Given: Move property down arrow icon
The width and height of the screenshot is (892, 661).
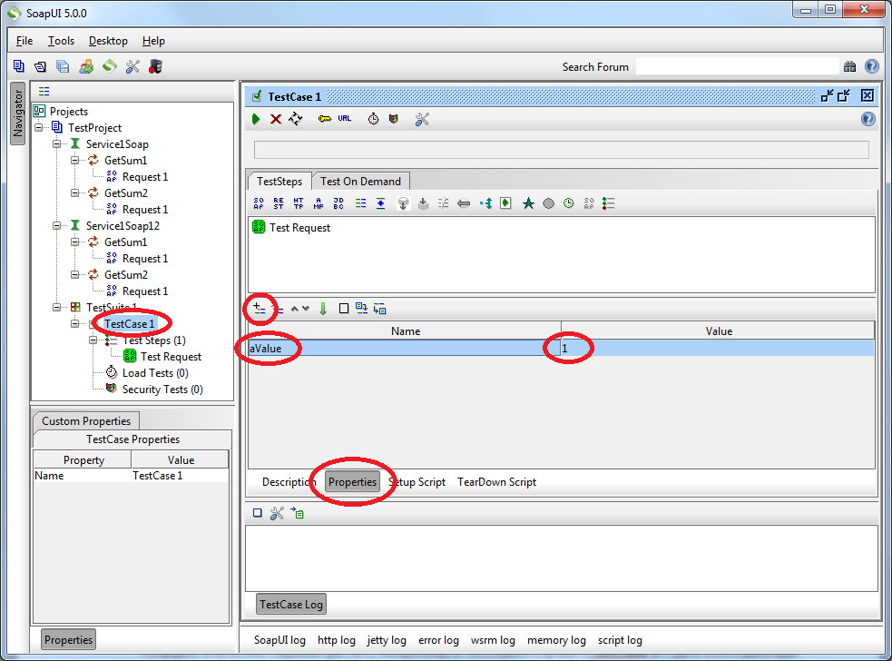Looking at the screenshot, I should [306, 309].
